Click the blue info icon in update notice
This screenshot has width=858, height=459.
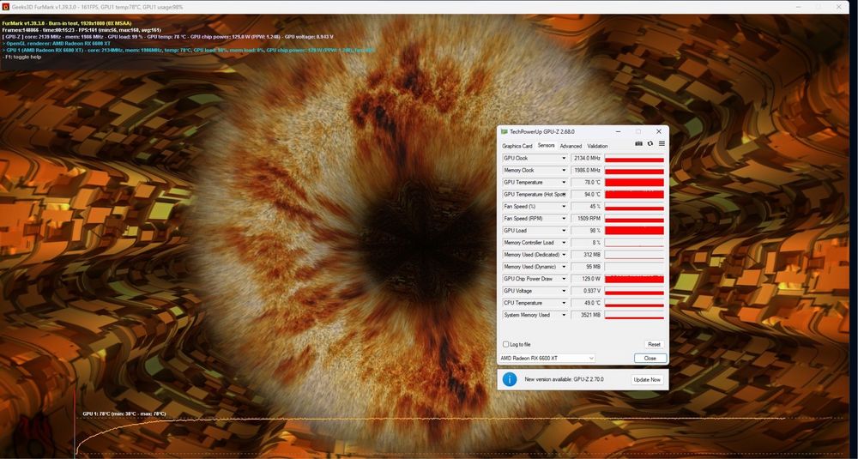[x=510, y=379]
